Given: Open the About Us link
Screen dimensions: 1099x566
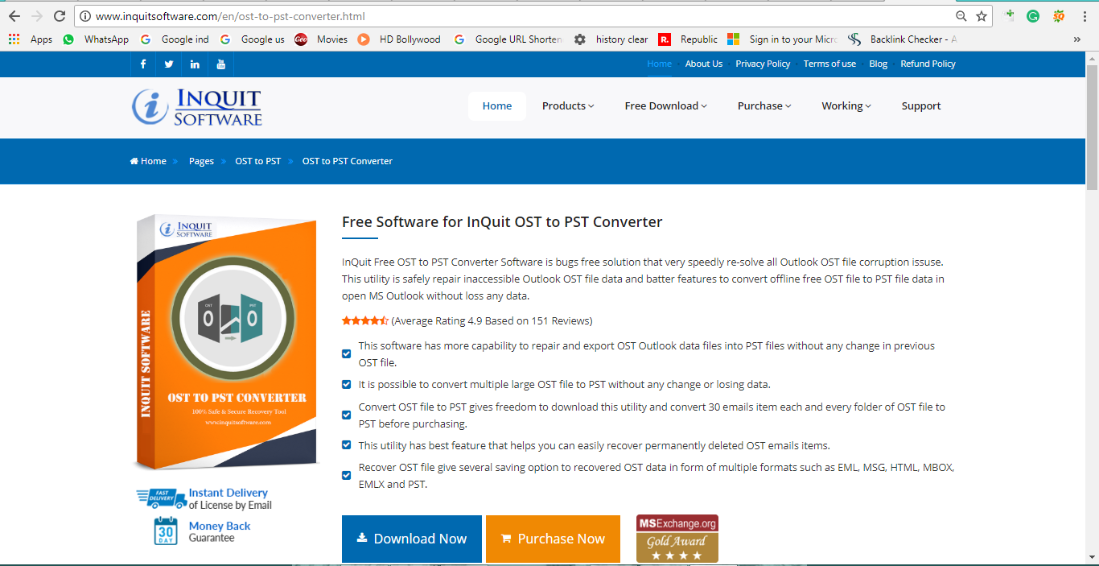Looking at the screenshot, I should tap(704, 64).
